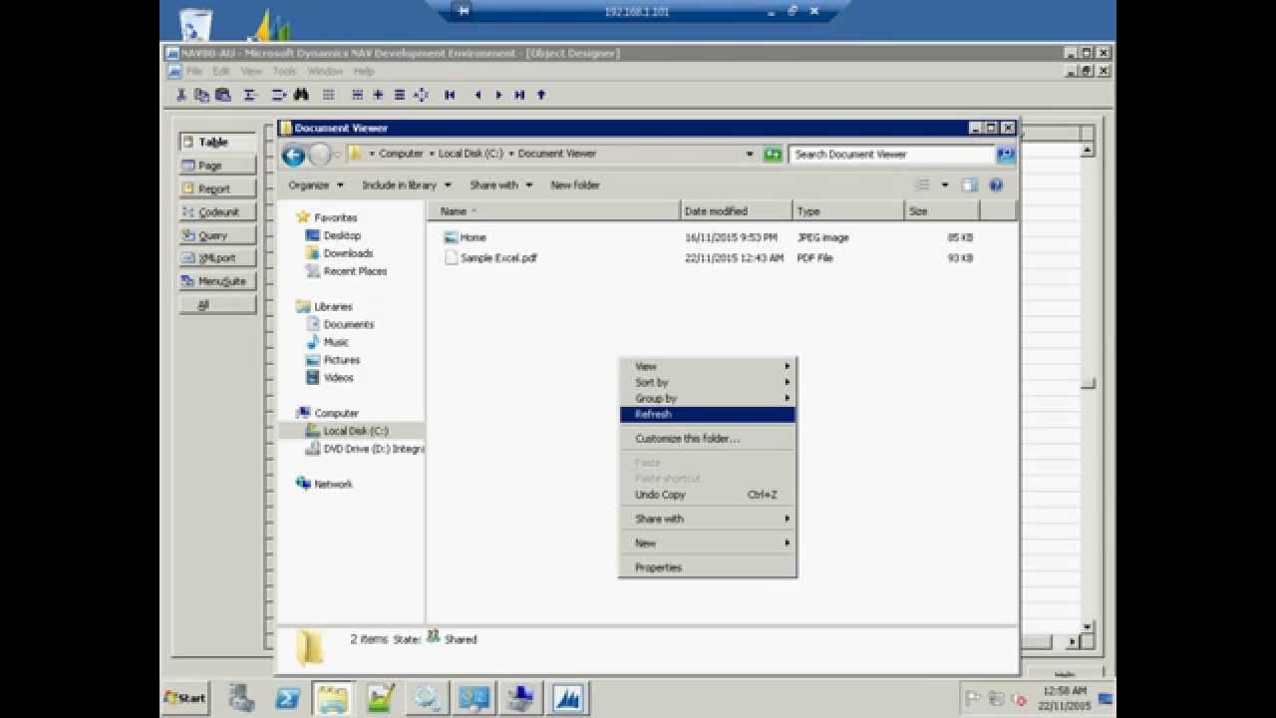The height and width of the screenshot is (718, 1276).
Task: Select Local Disk (C:) in the navigation pane
Action: point(355,431)
